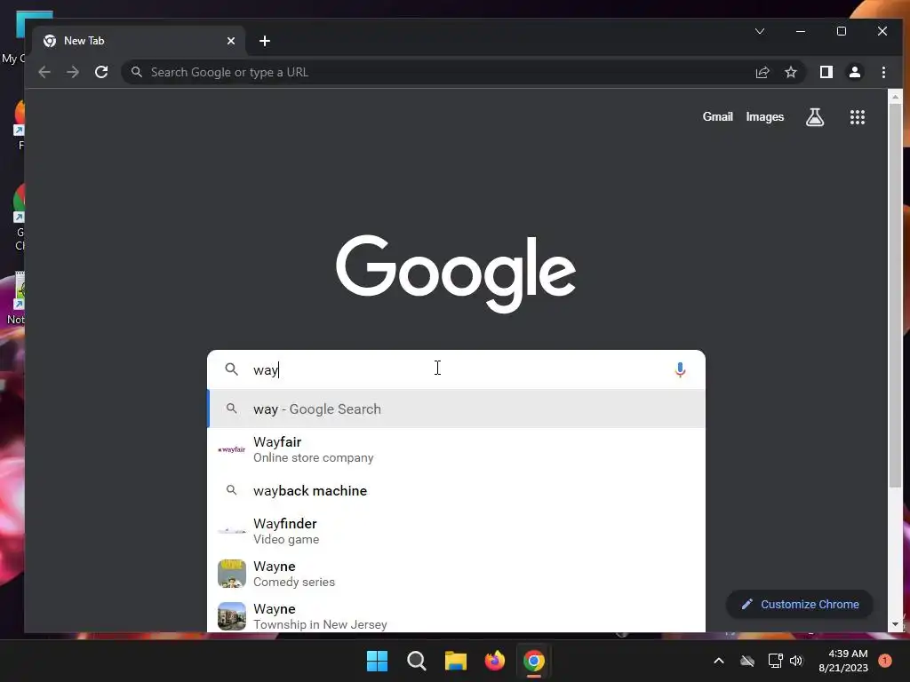Click the magnifier in Google search box

click(232, 369)
